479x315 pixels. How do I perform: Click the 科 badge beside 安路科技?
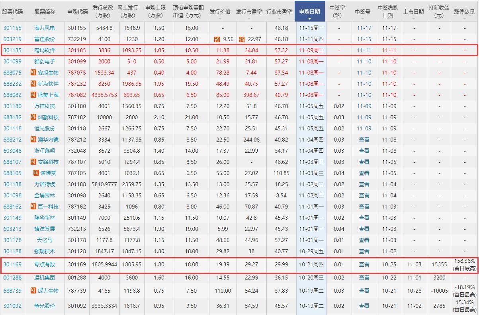33,162
